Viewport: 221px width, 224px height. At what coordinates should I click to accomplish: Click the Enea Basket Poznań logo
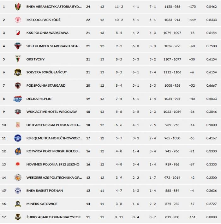tap(18, 191)
